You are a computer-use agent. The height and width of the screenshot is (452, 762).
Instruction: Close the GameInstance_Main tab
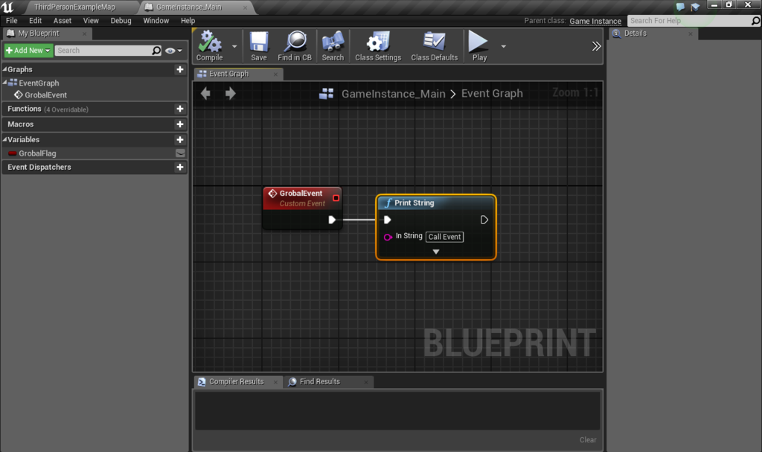[245, 7]
